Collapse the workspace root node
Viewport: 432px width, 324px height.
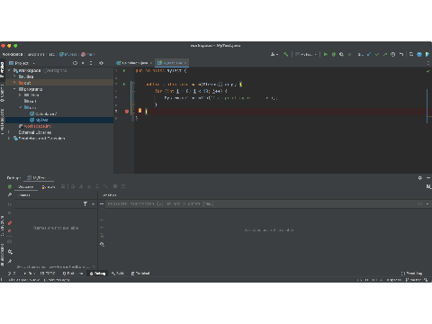(9, 70)
